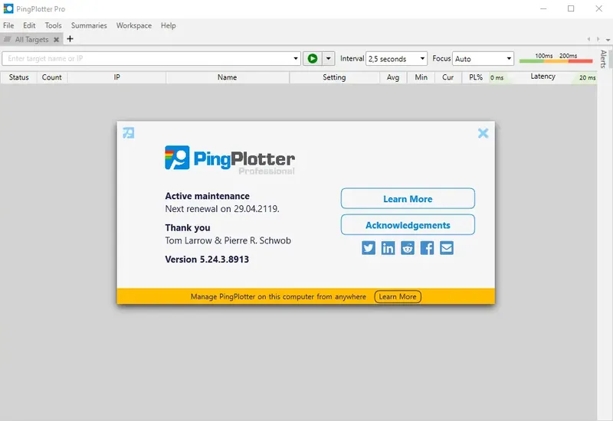Sort by the Status column header

pyautogui.click(x=18, y=77)
